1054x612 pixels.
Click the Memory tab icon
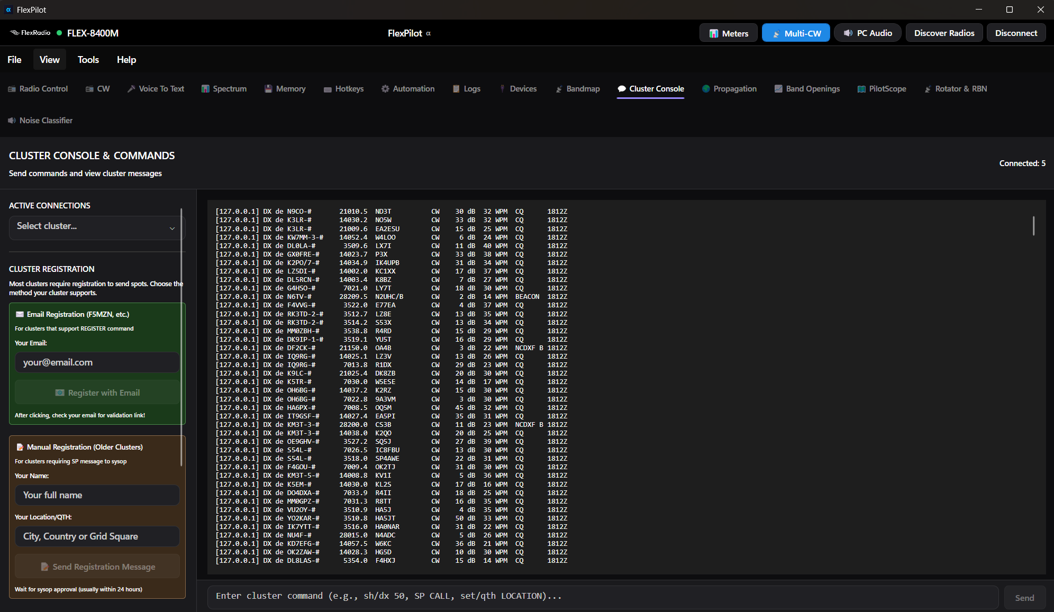tap(268, 89)
